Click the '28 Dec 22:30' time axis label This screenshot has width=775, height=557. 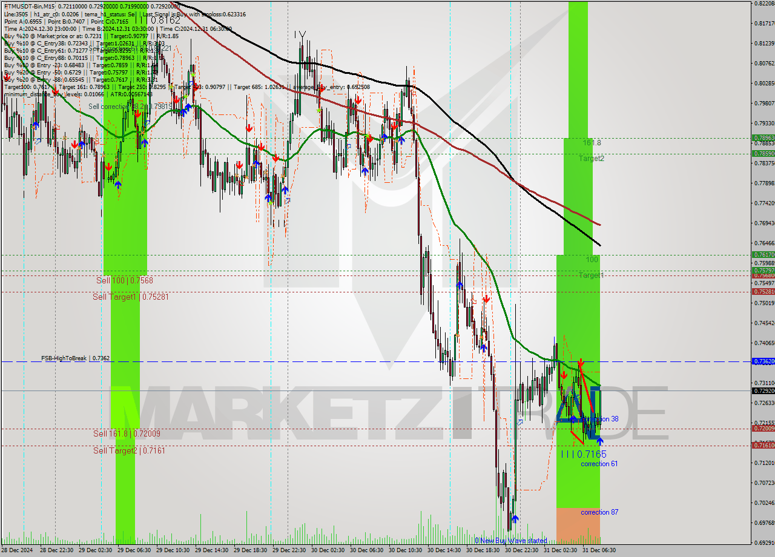pyautogui.click(x=57, y=550)
